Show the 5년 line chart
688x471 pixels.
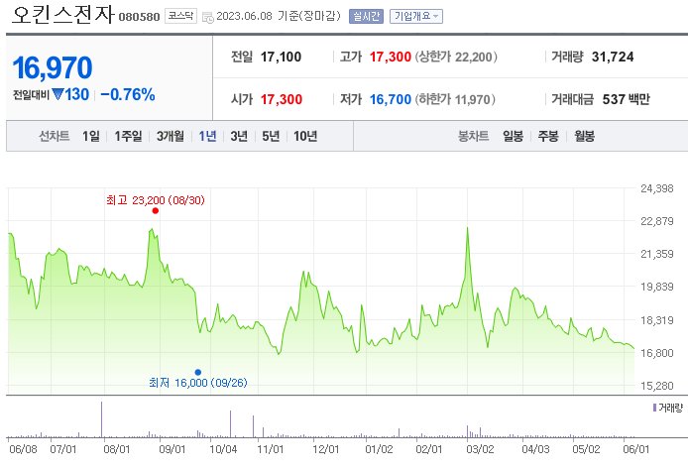[271, 136]
